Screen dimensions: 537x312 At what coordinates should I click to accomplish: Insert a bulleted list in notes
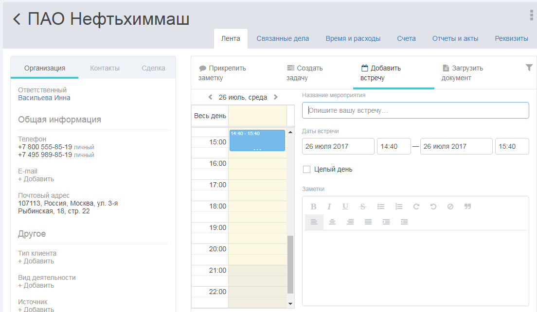click(381, 207)
